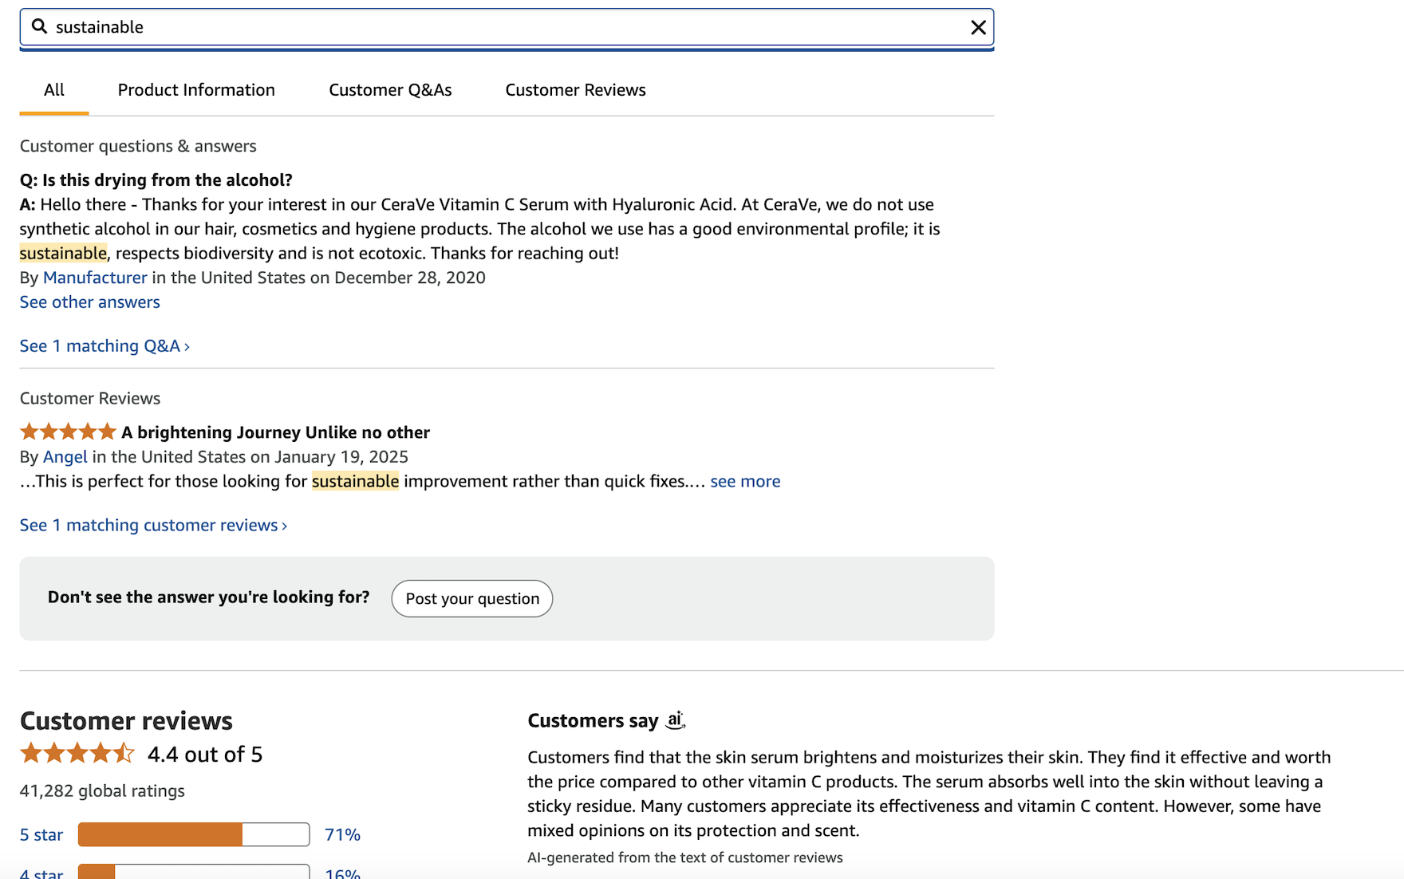Click the AI icon beside Customers say
The width and height of the screenshot is (1404, 879).
pos(675,720)
